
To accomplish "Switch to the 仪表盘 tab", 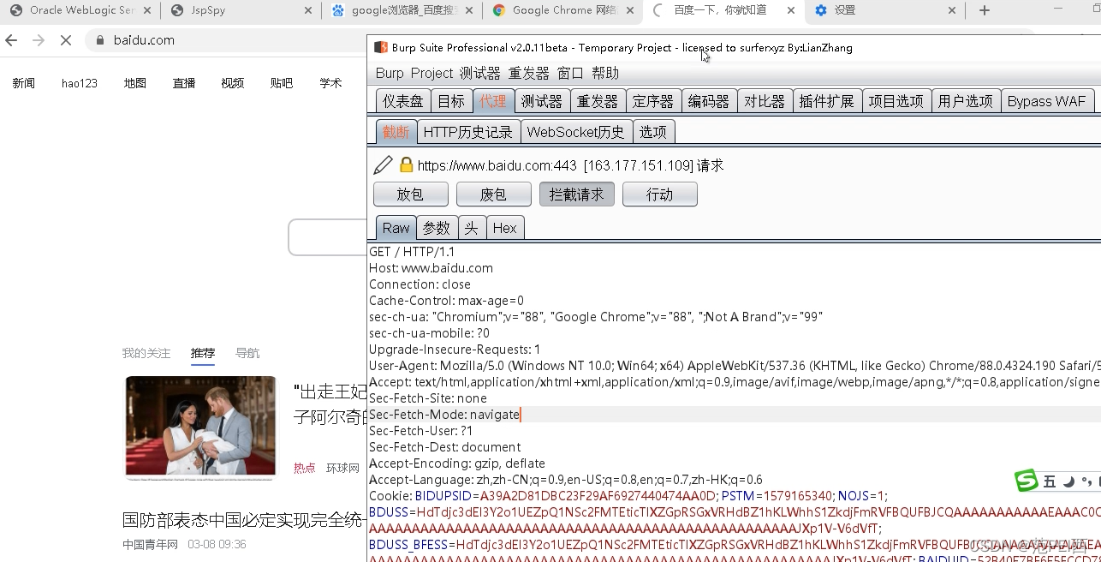I will pyautogui.click(x=402, y=101).
